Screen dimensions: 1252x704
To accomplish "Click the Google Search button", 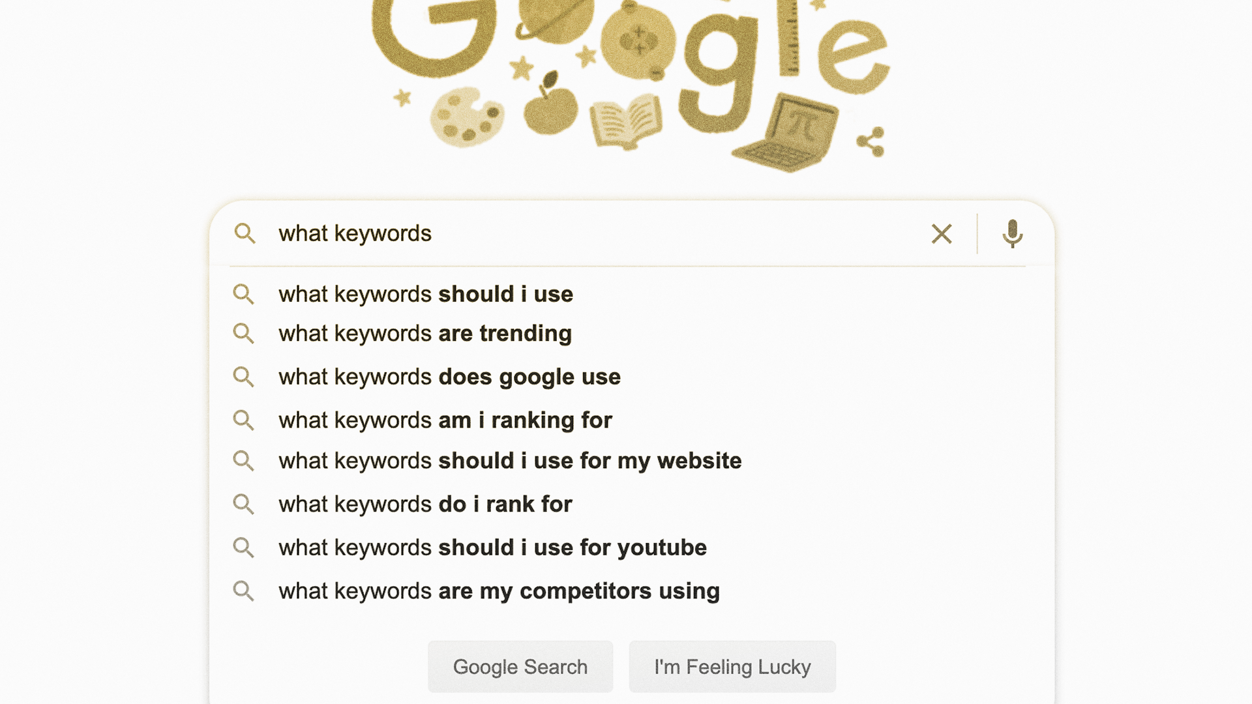I will [520, 666].
